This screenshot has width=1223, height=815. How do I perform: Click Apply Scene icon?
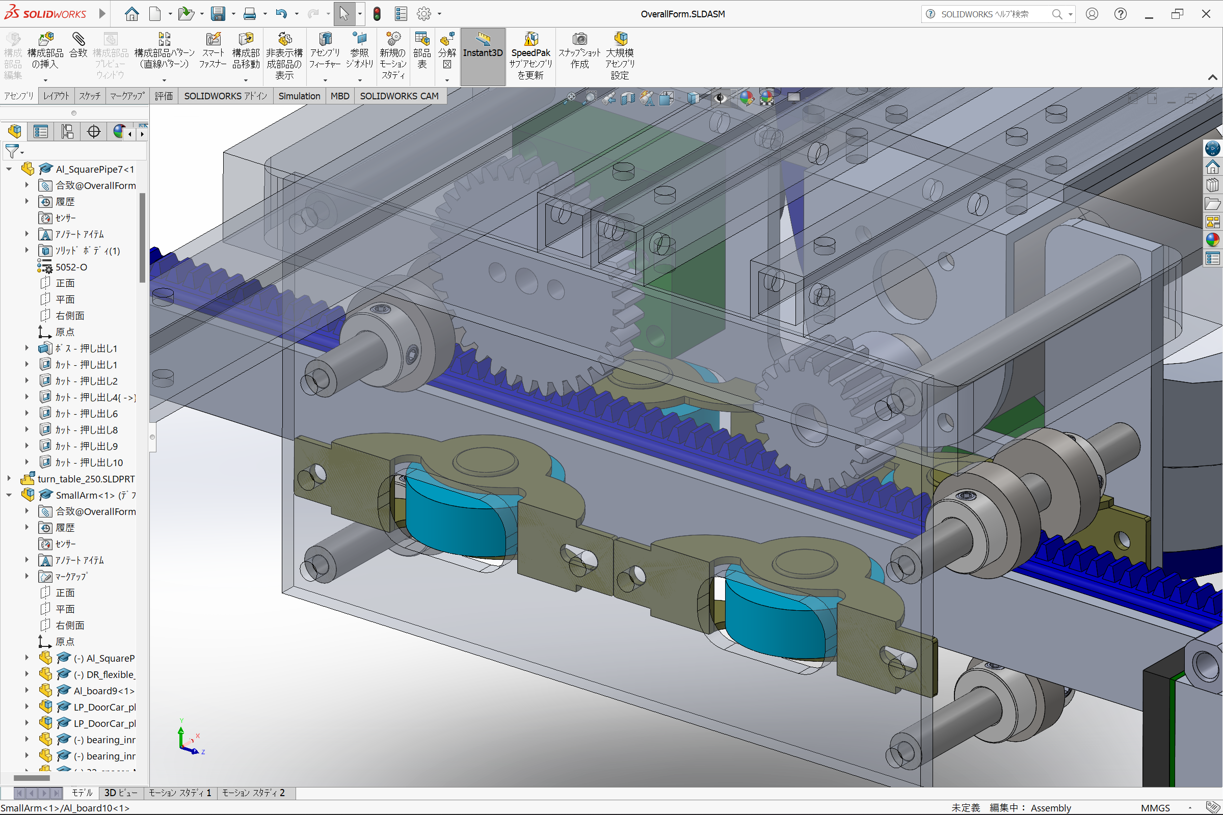pos(767,97)
